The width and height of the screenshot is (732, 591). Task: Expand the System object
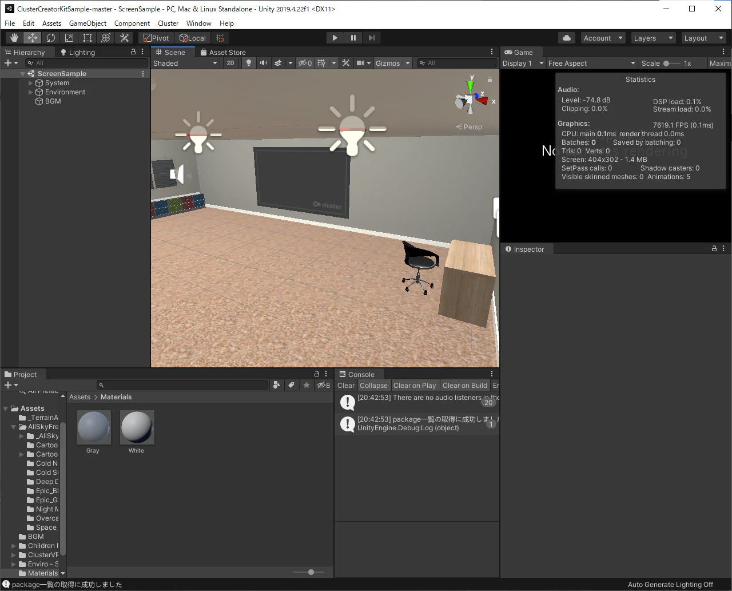[x=31, y=83]
